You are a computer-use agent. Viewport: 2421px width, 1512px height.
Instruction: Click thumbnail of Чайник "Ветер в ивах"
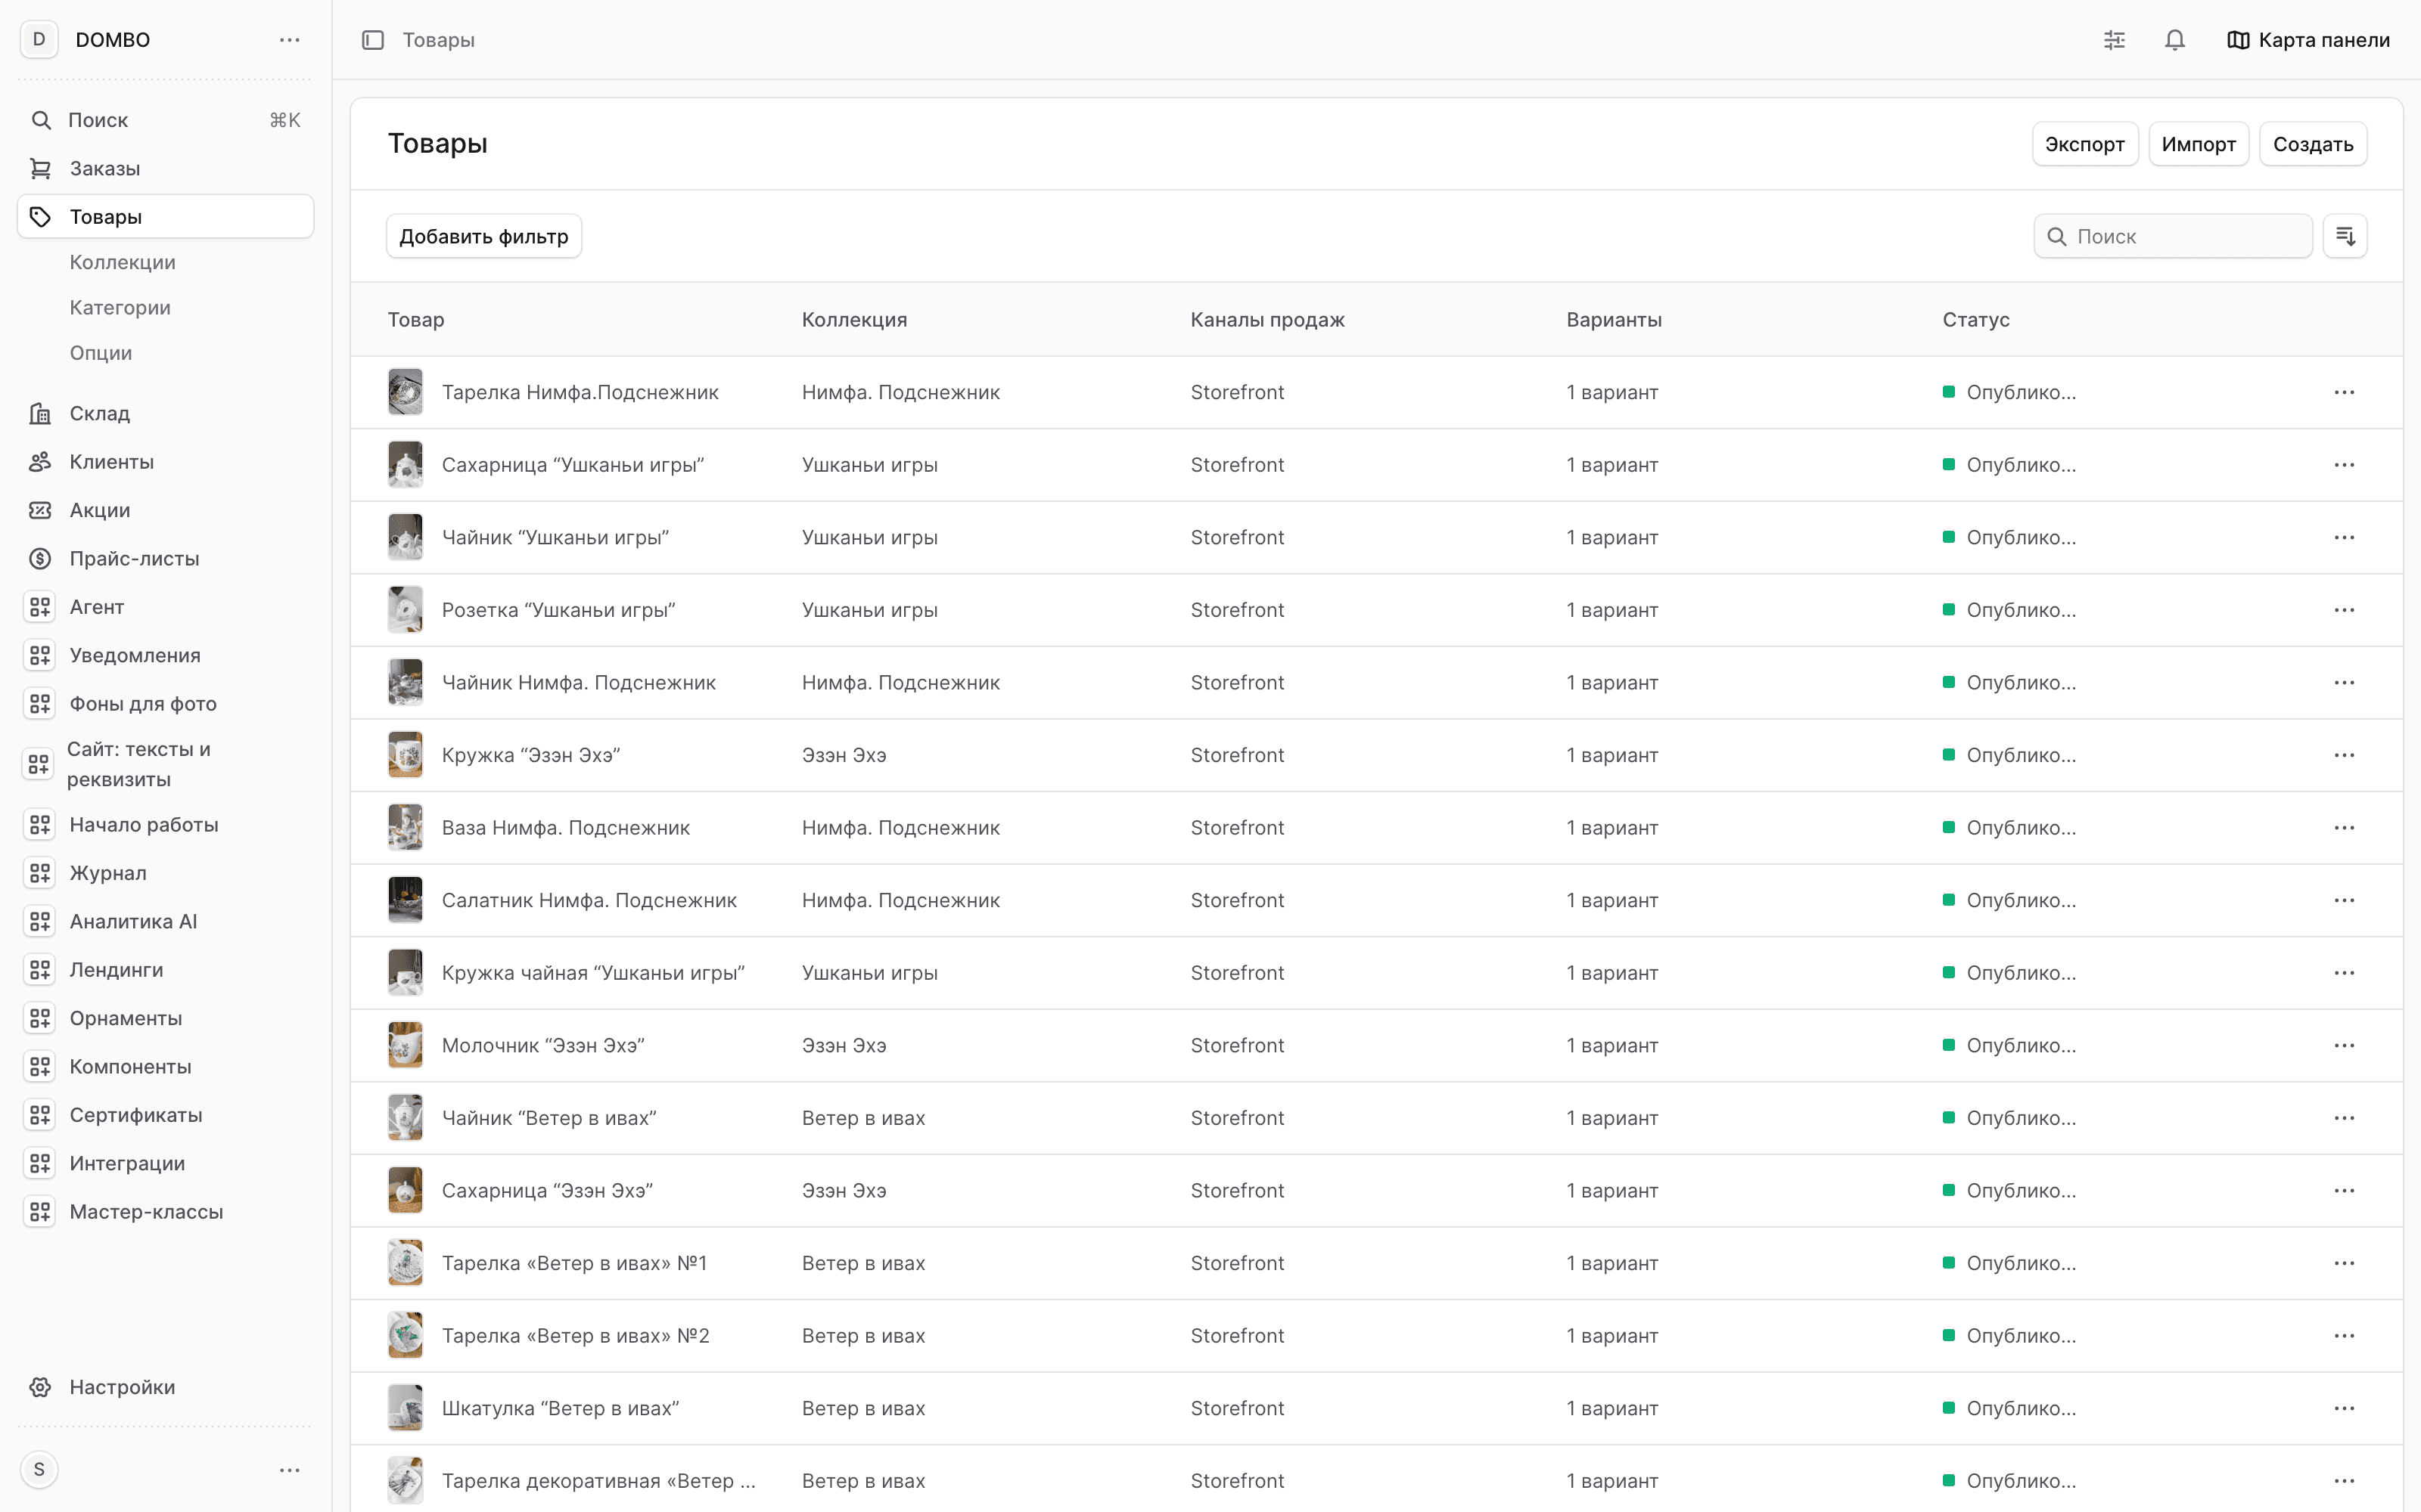coord(406,1118)
